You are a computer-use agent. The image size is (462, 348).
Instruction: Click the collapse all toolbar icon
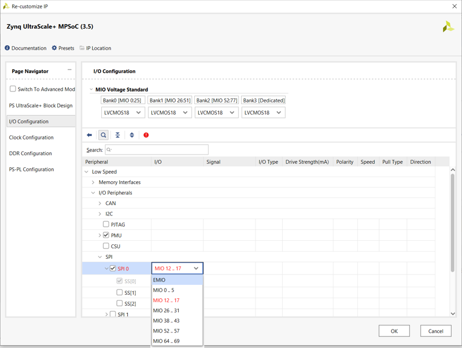pos(117,135)
